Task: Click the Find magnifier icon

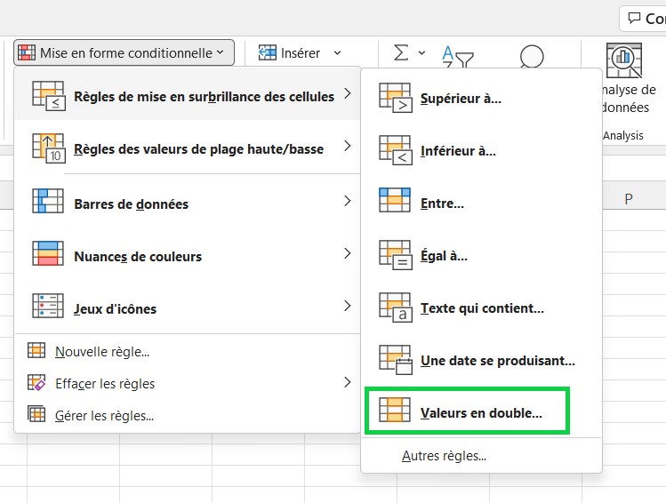Action: pos(532,57)
